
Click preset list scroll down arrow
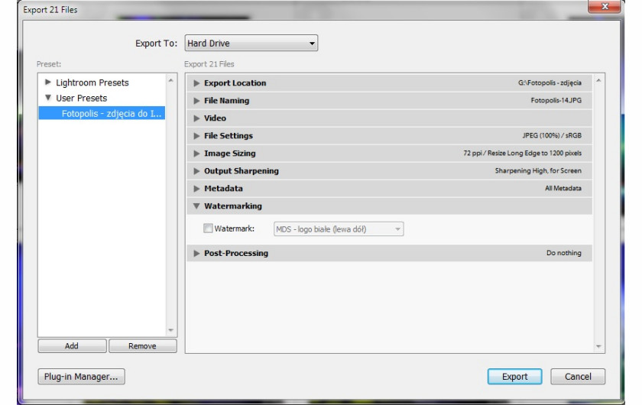[x=170, y=330]
